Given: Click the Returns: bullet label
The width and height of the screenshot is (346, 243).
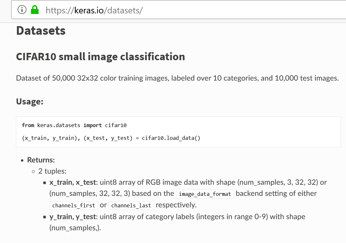Looking at the screenshot, I should (x=41, y=160).
